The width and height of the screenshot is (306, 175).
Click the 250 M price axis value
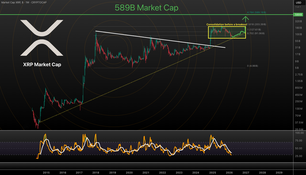[x=299, y=101]
